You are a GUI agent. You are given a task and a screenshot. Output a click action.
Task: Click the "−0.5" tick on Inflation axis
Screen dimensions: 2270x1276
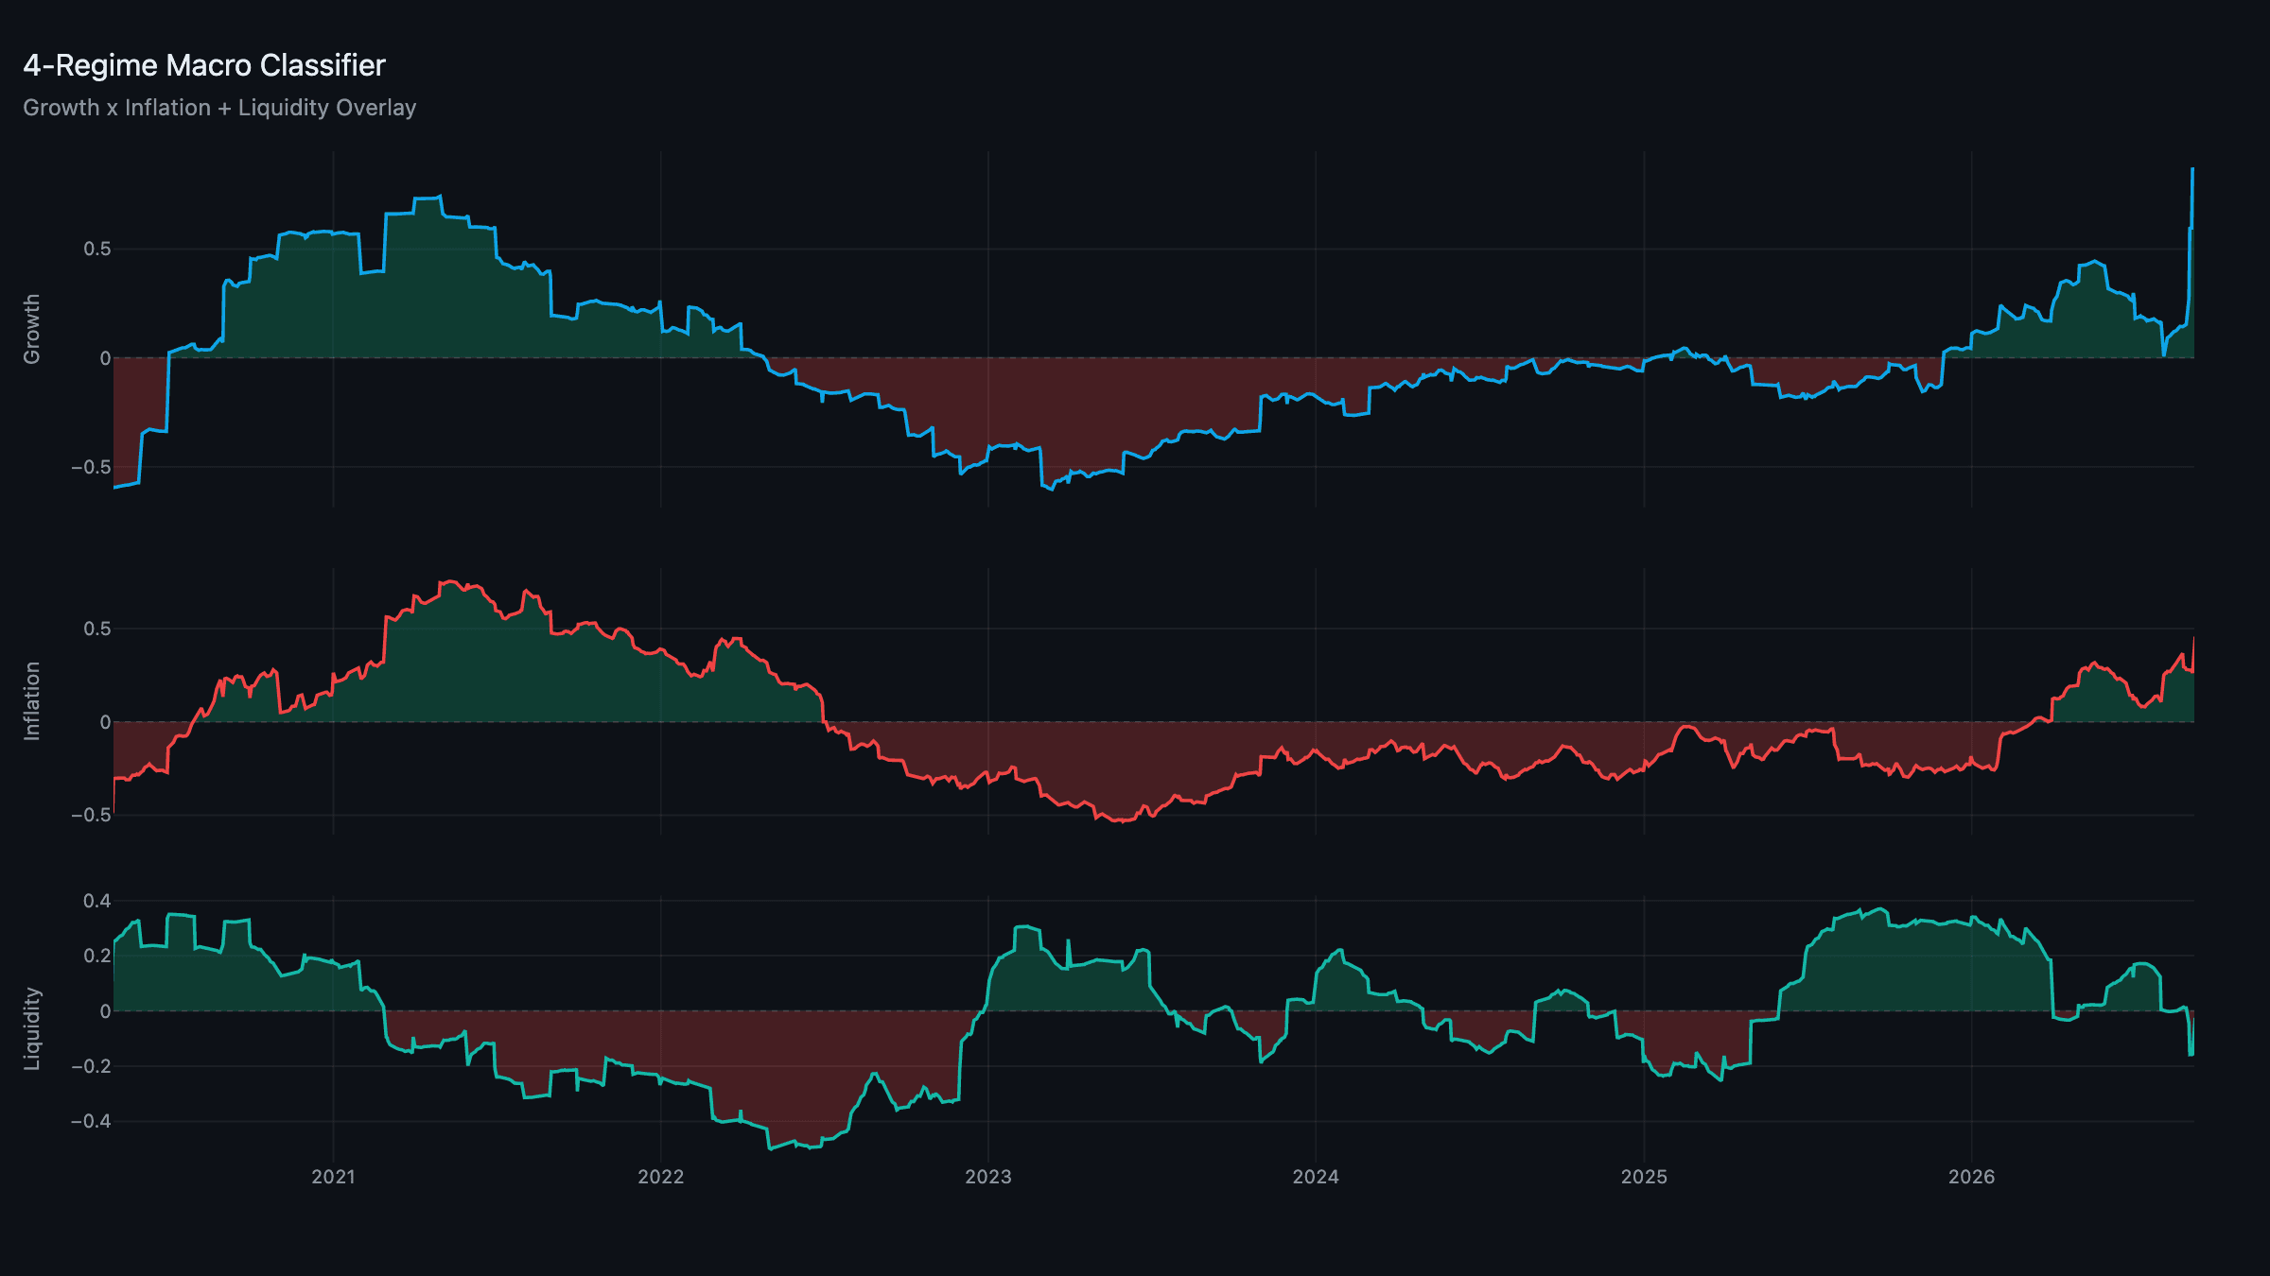(91, 815)
